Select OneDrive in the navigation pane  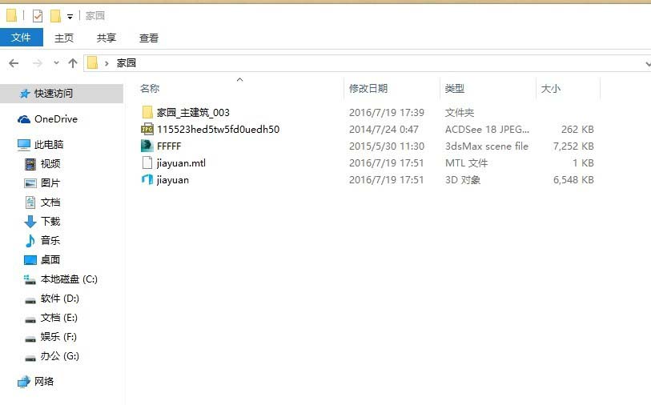pyautogui.click(x=56, y=119)
